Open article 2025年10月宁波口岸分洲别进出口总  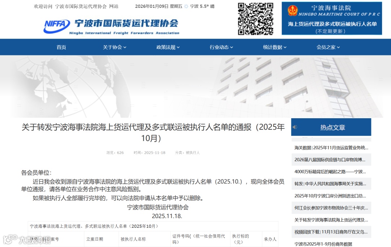click(331, 196)
